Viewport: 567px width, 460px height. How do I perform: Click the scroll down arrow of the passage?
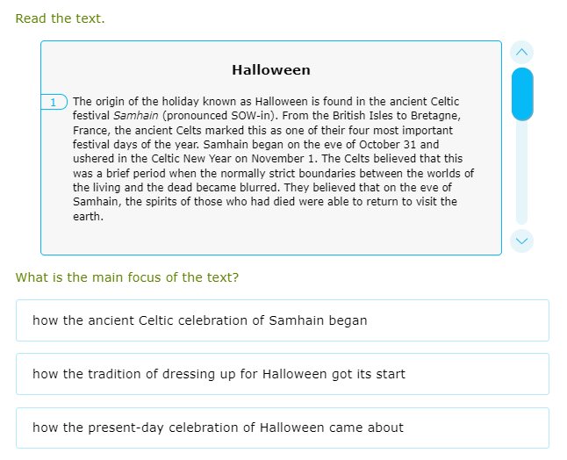(522, 240)
